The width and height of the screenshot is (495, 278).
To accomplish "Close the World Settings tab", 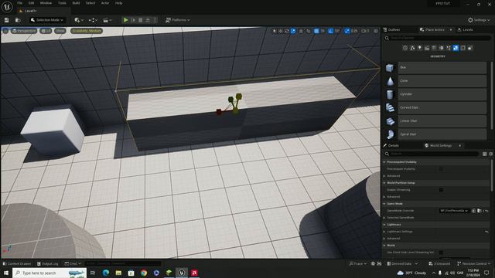I will (459, 146).
